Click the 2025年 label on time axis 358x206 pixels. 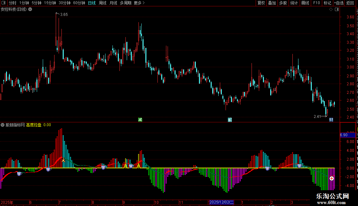pos(7,202)
